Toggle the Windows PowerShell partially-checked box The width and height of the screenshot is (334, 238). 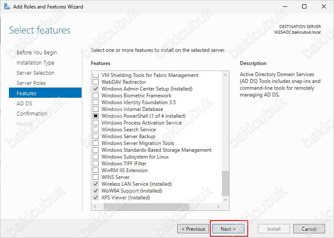[96, 116]
